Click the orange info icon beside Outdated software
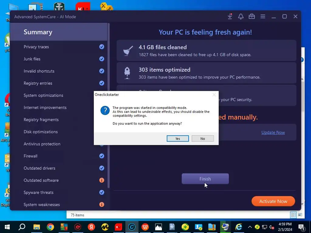 point(101,180)
